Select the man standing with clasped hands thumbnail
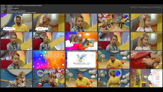The width and height of the screenshot is (163, 92). pyautogui.click(x=114, y=78)
